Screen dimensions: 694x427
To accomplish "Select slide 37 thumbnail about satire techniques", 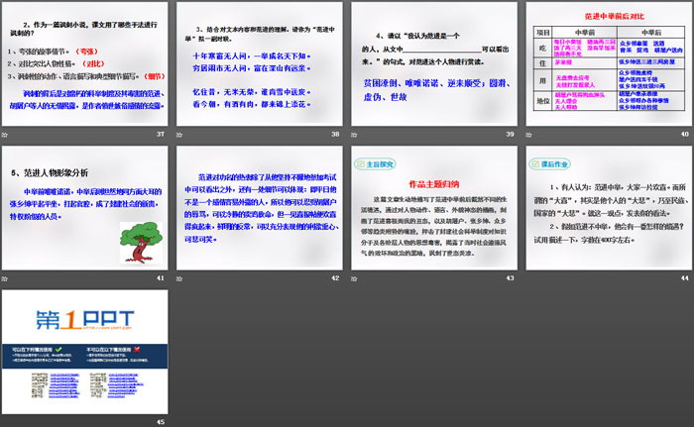I will (x=84, y=63).
